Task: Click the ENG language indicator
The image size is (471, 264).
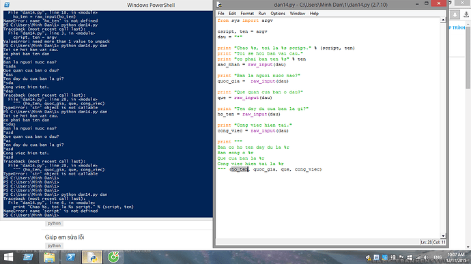Action: [438, 258]
